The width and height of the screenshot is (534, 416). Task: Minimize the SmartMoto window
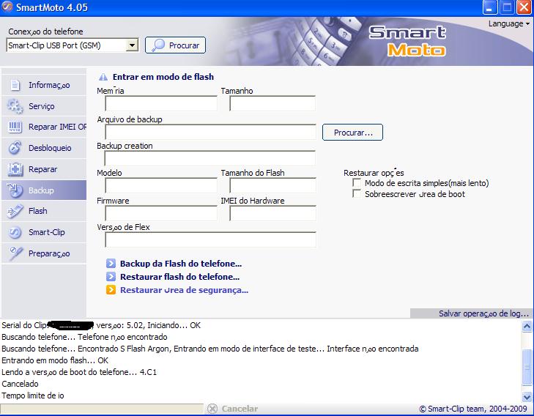point(490,7)
